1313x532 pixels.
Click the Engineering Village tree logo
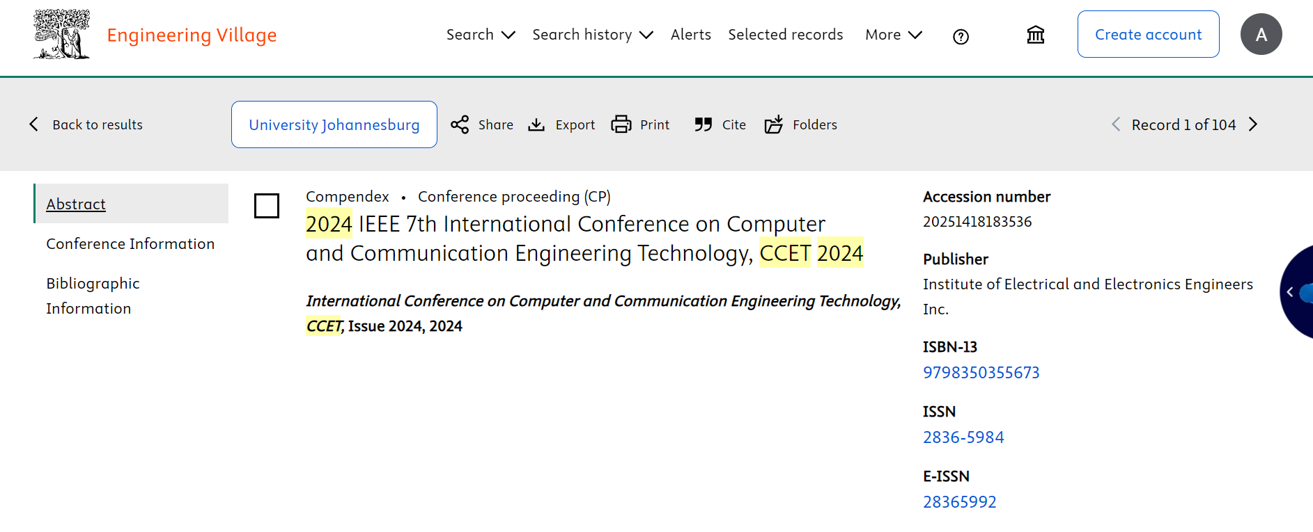[x=62, y=34]
